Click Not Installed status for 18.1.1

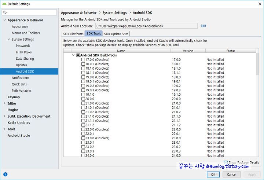tap(215, 73)
